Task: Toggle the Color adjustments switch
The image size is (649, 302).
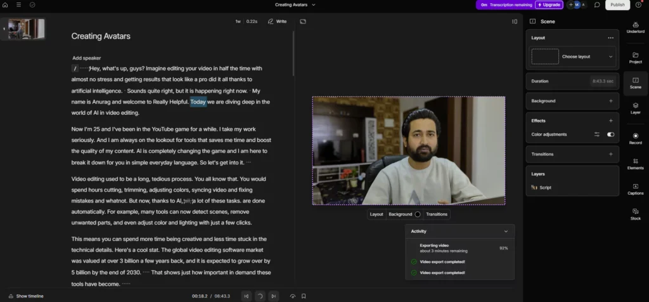Action: [x=610, y=135]
